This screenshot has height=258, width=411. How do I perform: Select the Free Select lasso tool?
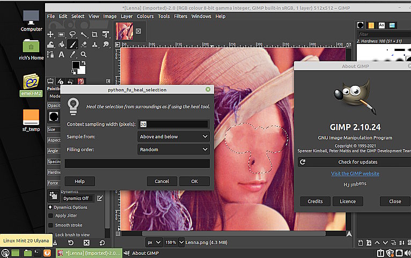coord(72,34)
